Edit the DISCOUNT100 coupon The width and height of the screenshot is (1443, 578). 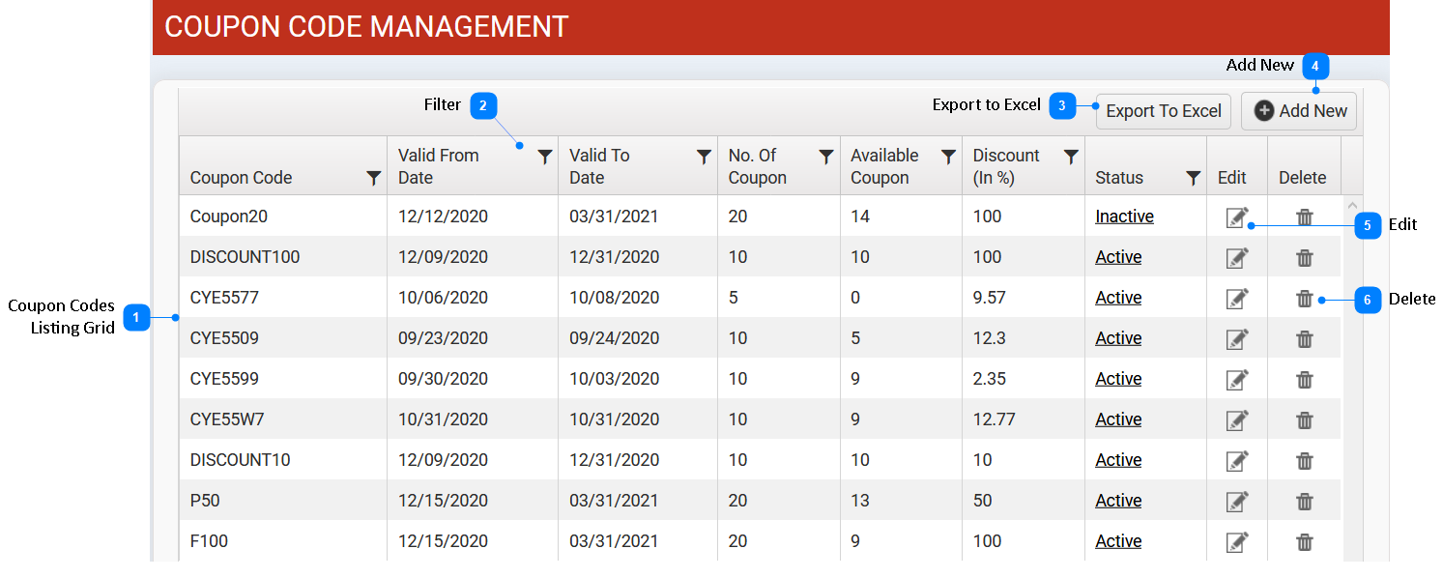1237,258
